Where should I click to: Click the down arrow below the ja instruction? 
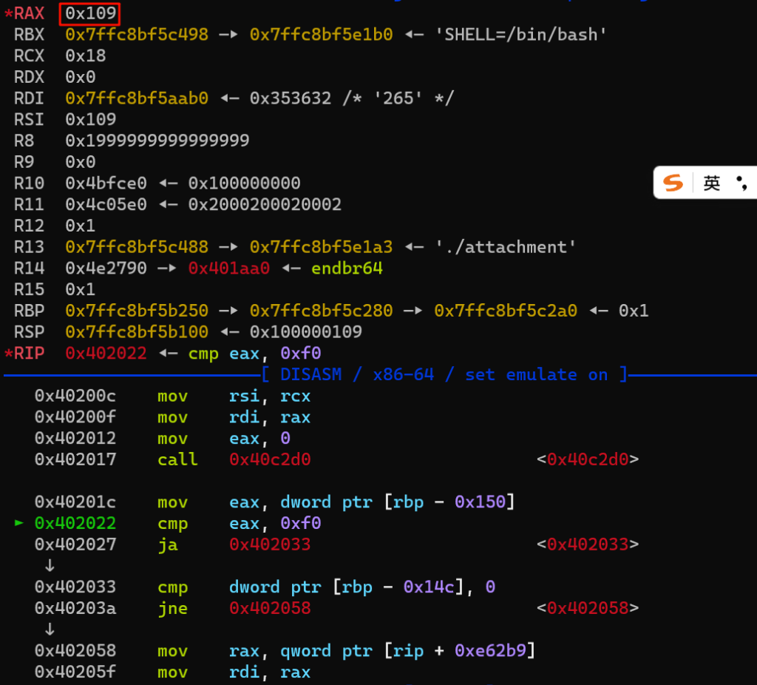pyautogui.click(x=49, y=566)
